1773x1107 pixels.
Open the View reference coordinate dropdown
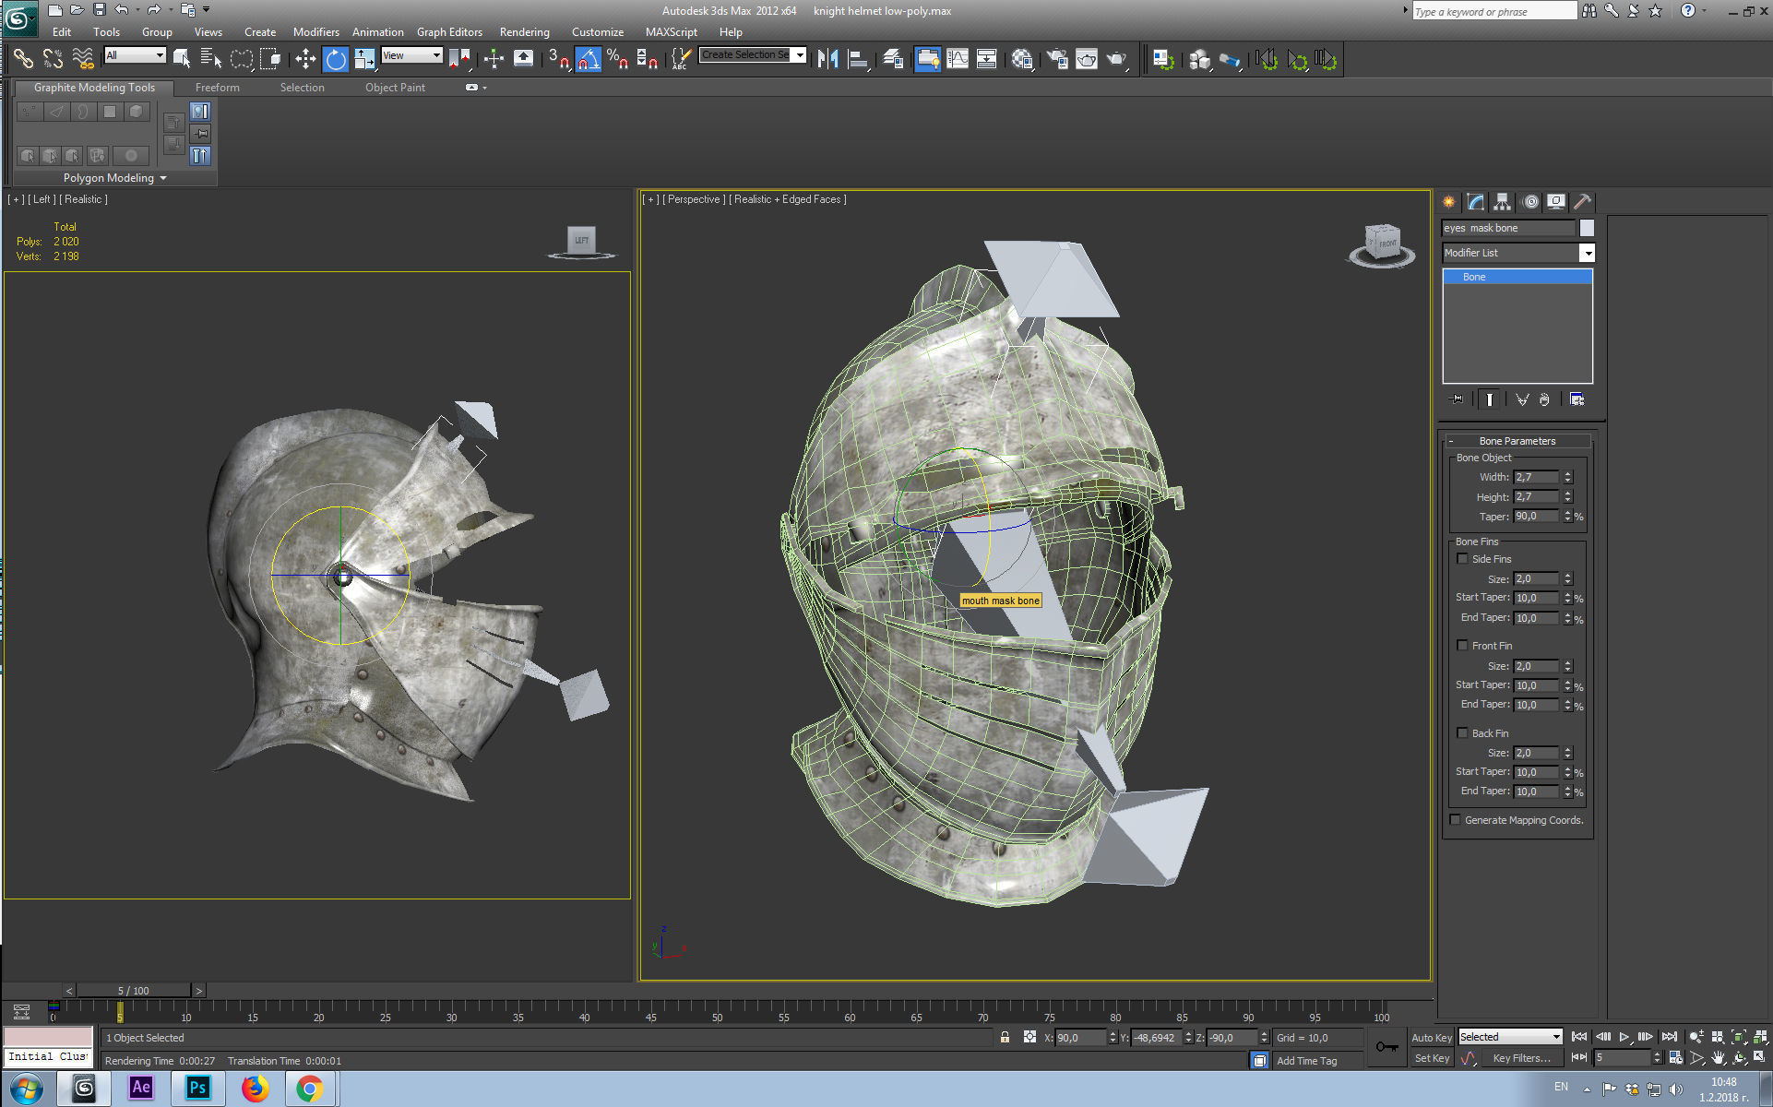point(412,55)
